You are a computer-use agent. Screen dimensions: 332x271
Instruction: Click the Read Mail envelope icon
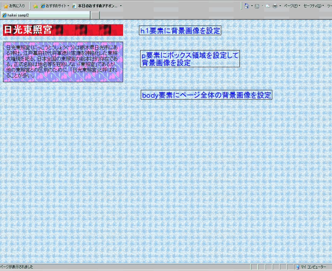point(268,6)
